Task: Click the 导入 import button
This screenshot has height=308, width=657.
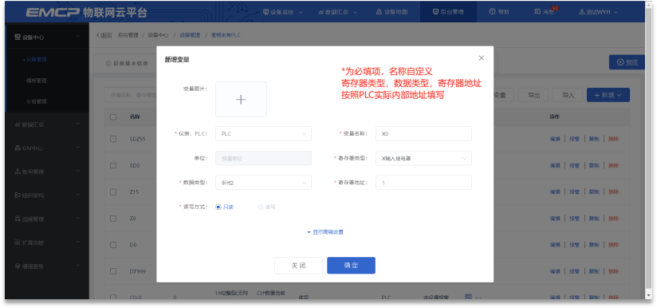Action: 568,95
